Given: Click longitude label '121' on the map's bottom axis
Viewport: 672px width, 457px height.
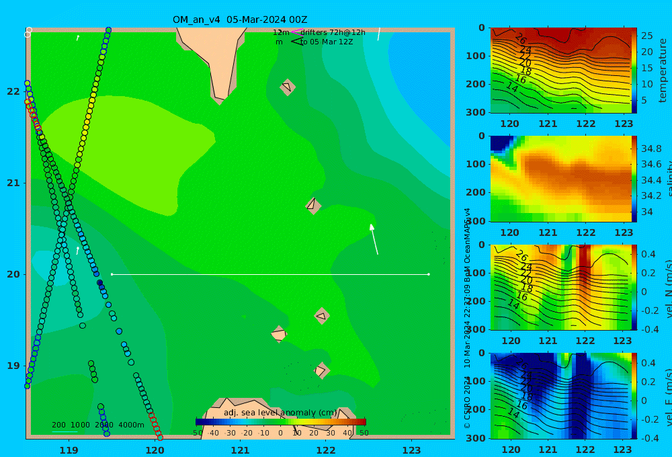Looking at the screenshot, I should click(240, 450).
